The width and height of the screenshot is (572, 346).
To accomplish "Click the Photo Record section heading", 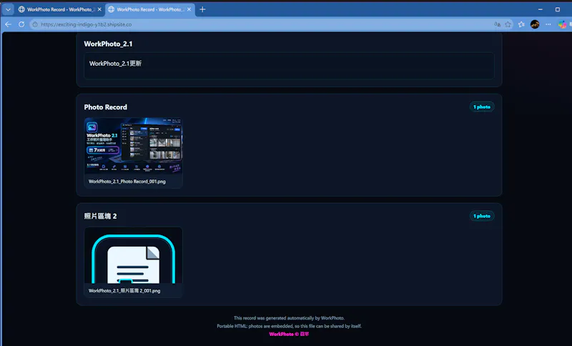I will tap(105, 107).
